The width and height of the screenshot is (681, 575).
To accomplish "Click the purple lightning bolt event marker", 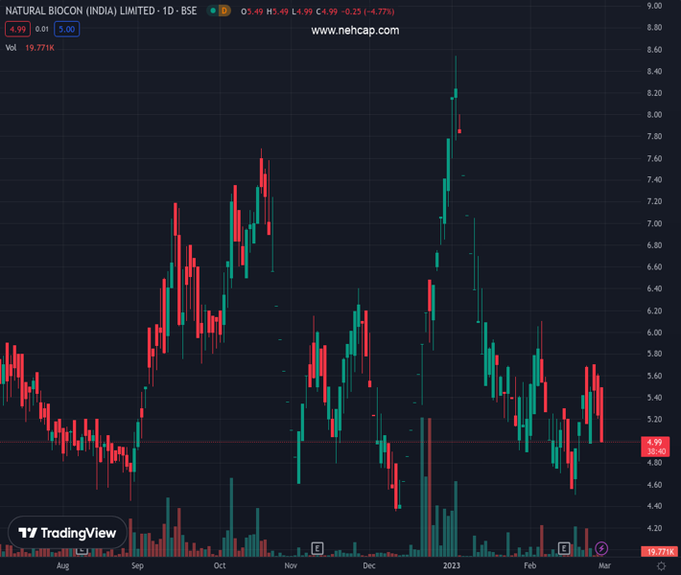I will click(x=601, y=548).
